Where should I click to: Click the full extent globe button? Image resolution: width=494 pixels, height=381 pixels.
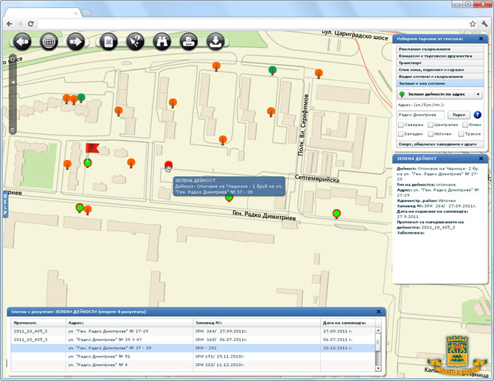pos(49,41)
